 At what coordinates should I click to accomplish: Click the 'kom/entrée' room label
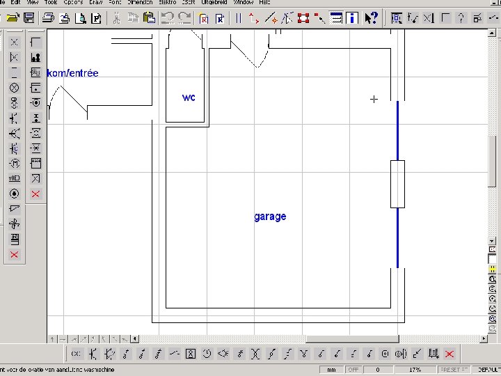click(73, 73)
